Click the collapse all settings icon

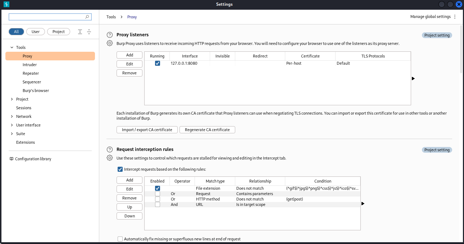[x=89, y=32]
